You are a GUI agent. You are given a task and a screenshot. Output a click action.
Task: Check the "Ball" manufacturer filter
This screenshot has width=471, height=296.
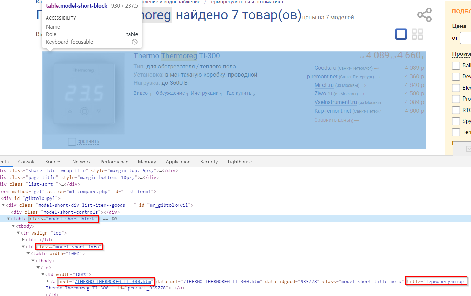(456, 65)
